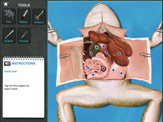Pick the Marker tool
The height and width of the screenshot is (122, 163).
(24, 17)
